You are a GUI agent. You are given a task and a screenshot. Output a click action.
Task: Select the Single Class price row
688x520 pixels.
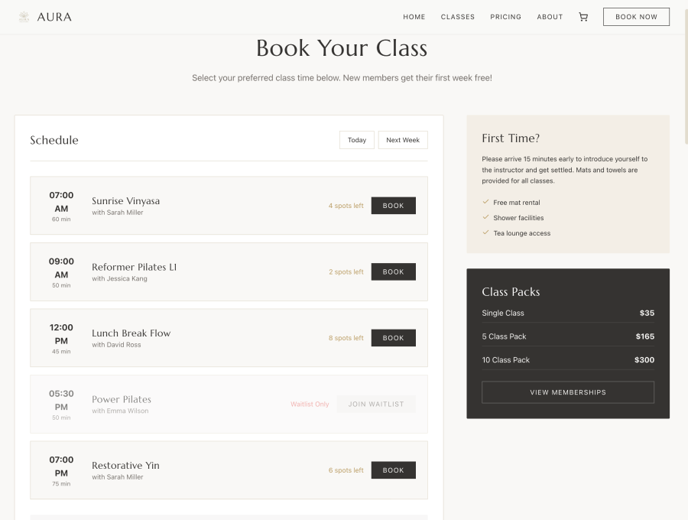tap(567, 313)
